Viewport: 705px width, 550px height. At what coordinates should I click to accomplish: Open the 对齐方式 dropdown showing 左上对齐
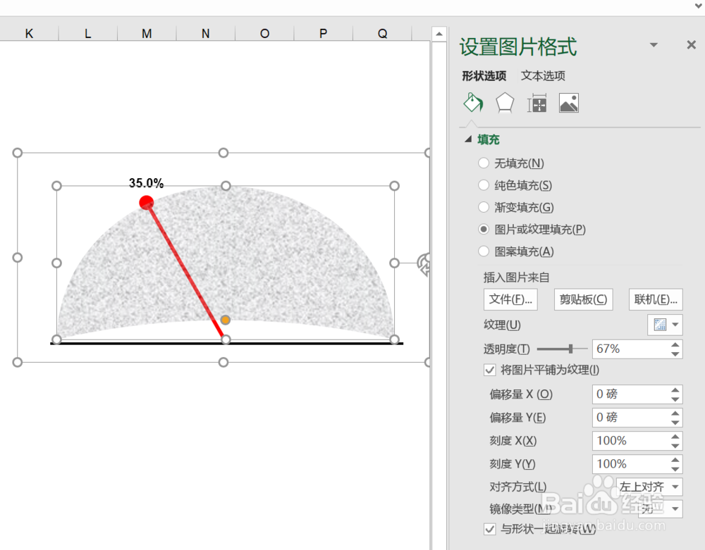point(649,487)
